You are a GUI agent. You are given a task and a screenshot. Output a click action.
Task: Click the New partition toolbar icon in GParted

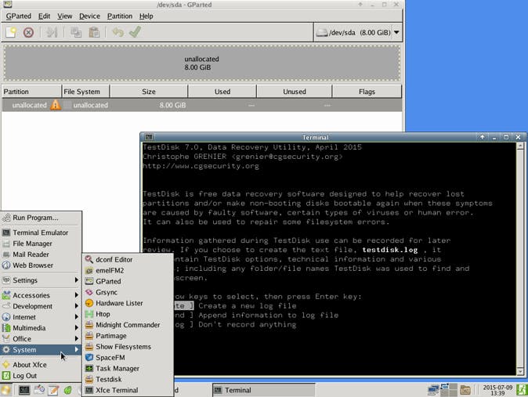click(11, 32)
